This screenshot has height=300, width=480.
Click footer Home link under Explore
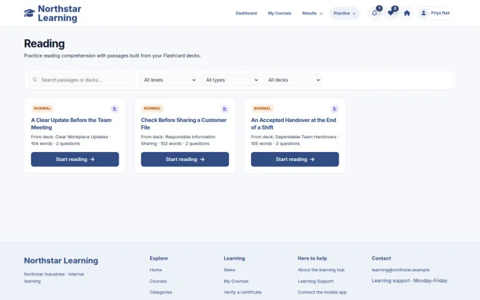pyautogui.click(x=156, y=270)
